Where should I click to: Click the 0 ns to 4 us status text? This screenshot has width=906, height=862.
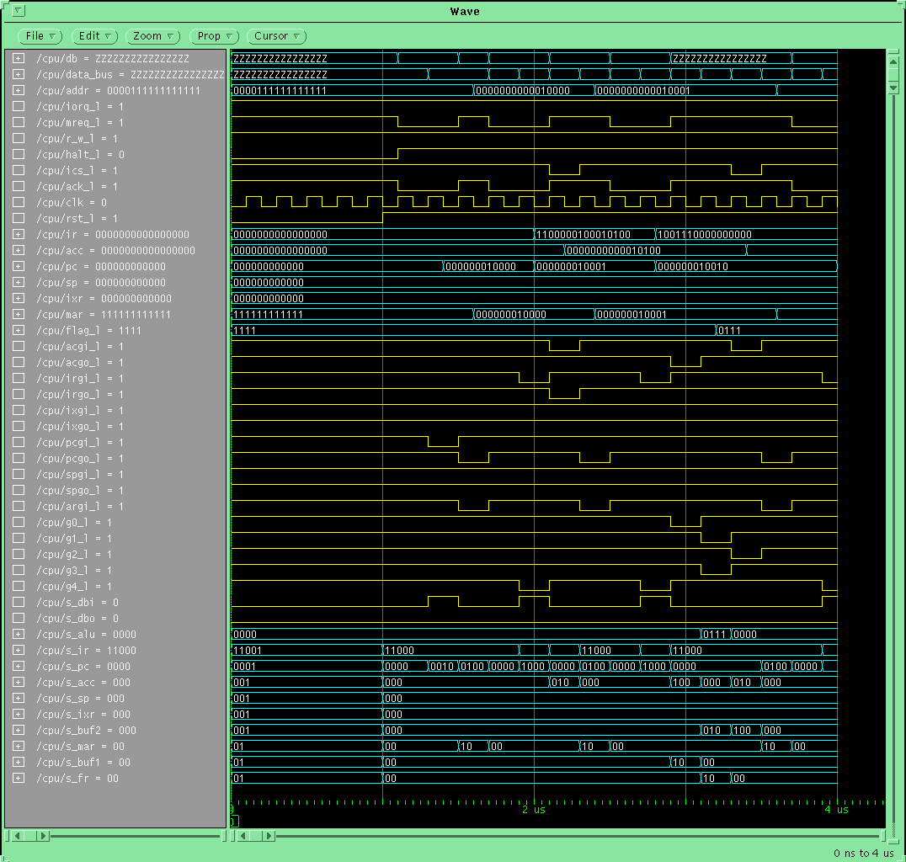pos(863,854)
